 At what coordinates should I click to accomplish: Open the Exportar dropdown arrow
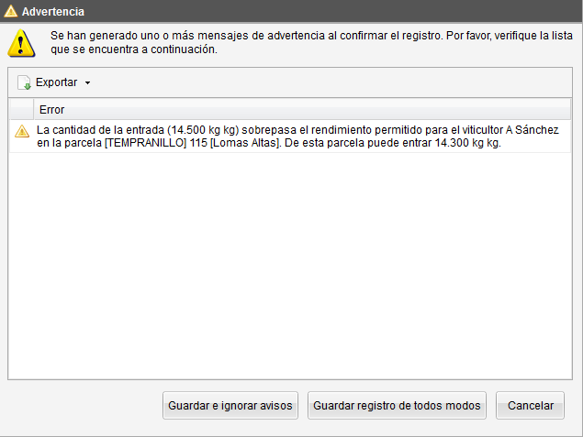point(88,82)
